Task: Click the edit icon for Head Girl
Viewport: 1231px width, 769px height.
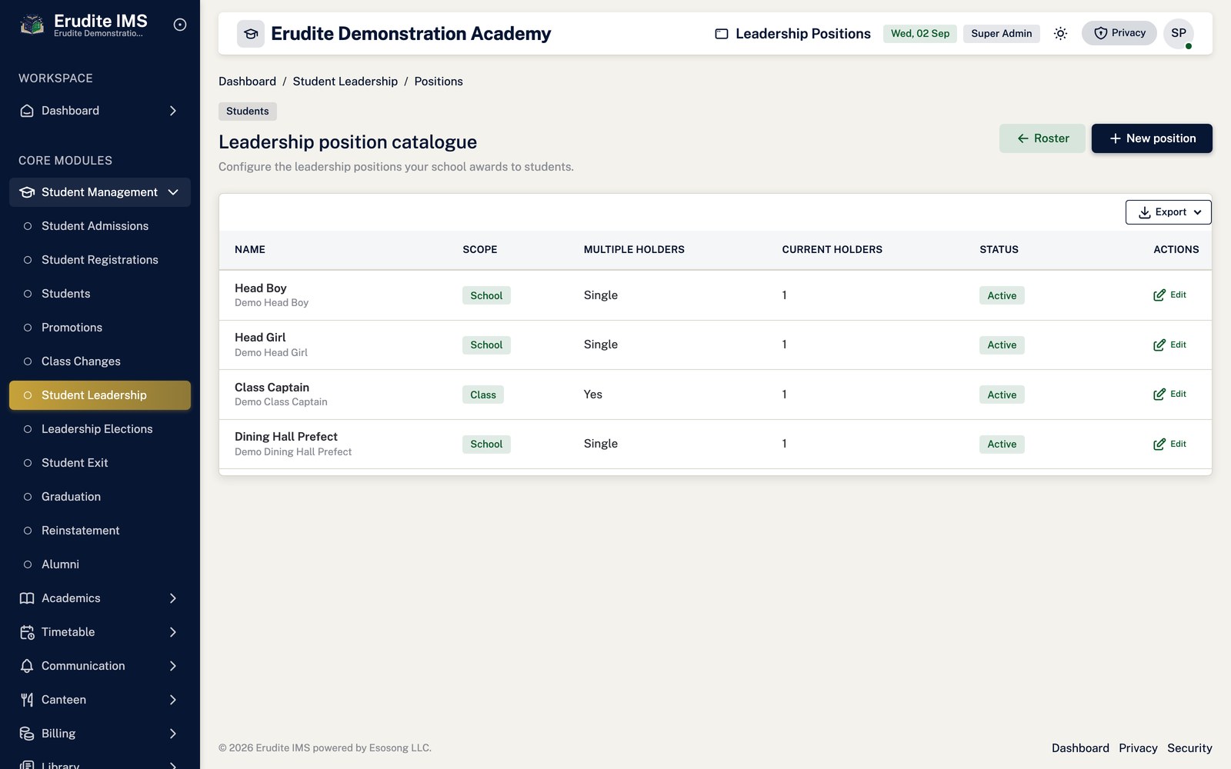Action: tap(1159, 345)
